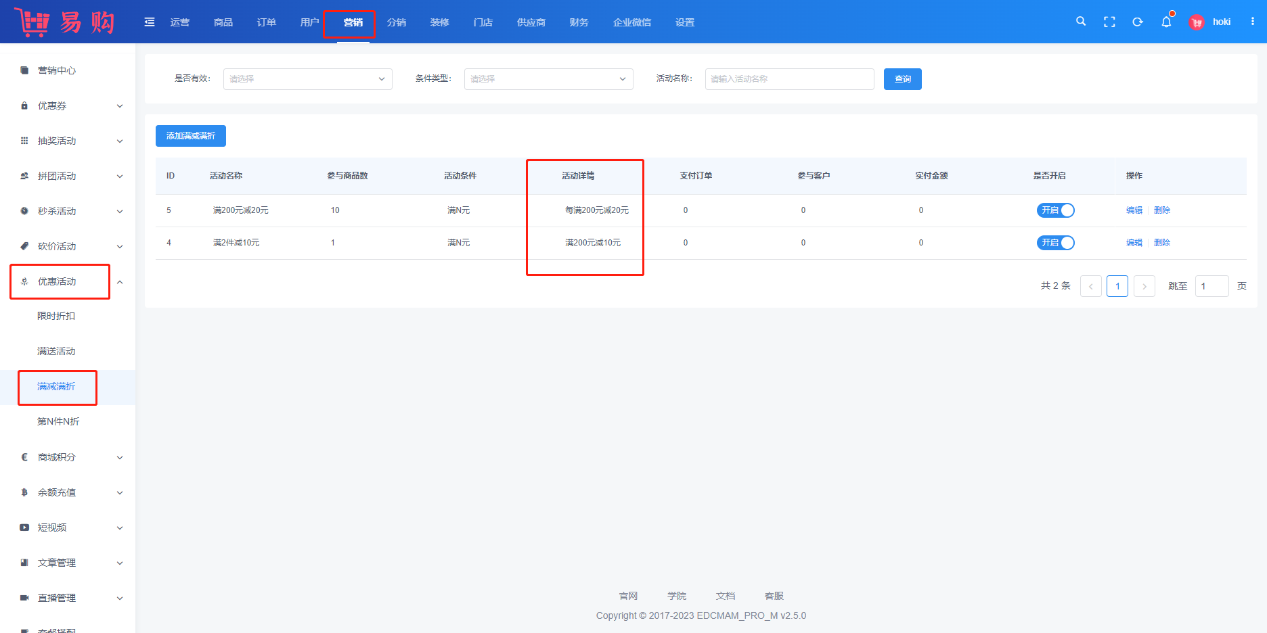The image size is (1267, 633).
Task: Toggle fullscreen mode icon
Action: click(x=1109, y=22)
